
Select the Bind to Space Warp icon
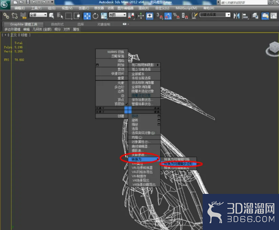(23, 16)
